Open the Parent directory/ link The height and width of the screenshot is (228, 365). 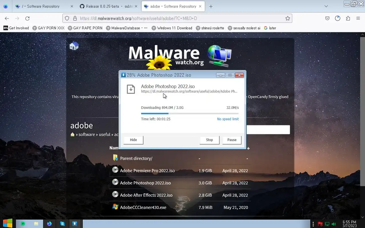[x=136, y=158]
